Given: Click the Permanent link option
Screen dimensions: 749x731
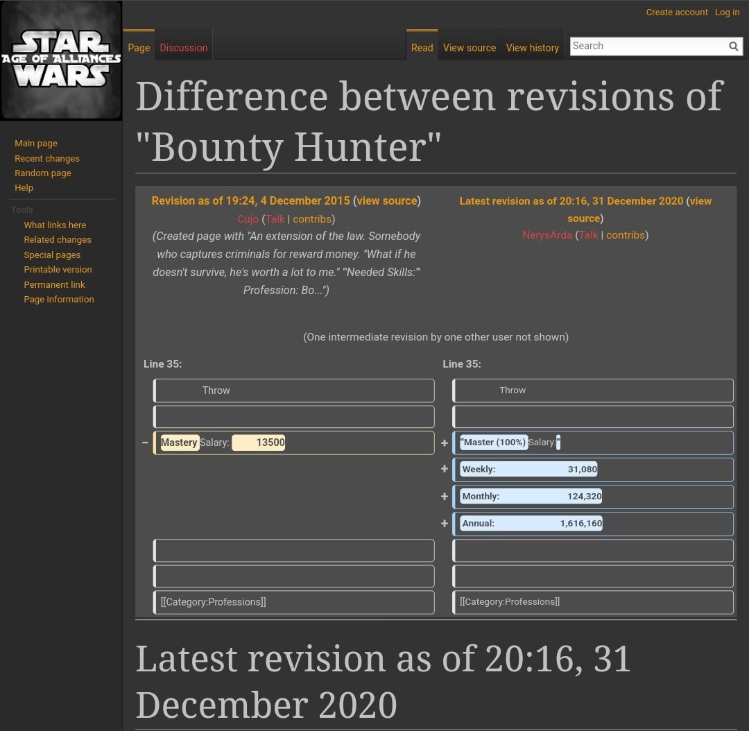Looking at the screenshot, I should (x=54, y=284).
